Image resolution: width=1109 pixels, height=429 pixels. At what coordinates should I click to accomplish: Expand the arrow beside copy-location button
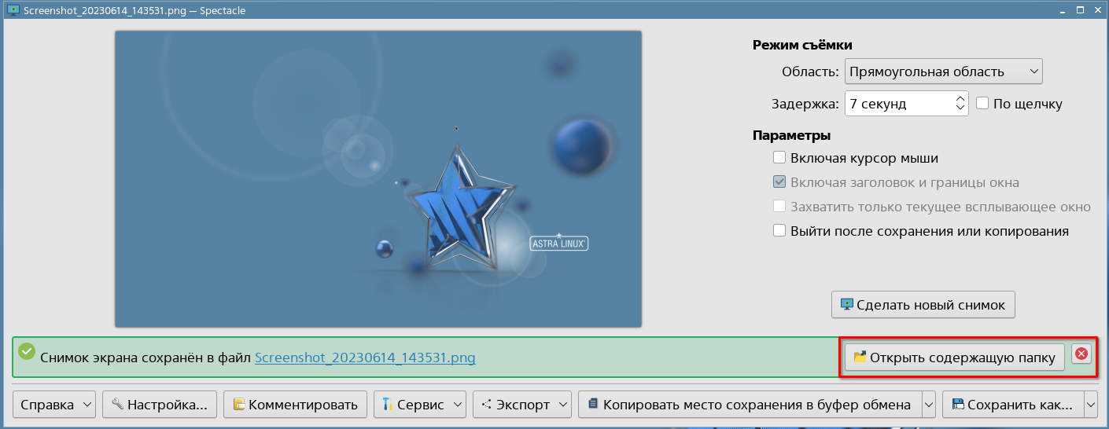(x=928, y=405)
